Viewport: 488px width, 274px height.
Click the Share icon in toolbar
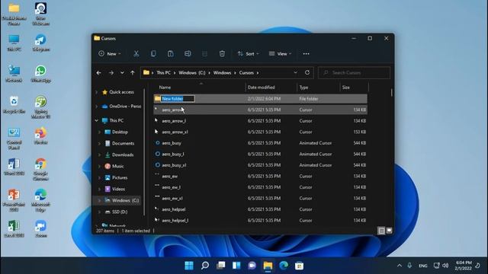pyautogui.click(x=205, y=54)
